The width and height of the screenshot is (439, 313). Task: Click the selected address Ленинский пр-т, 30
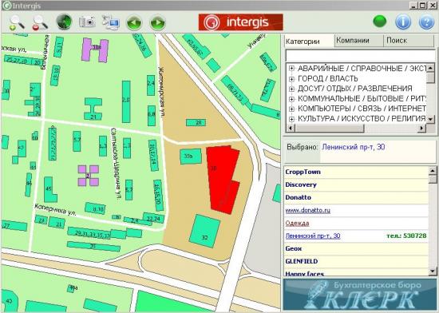point(354,147)
